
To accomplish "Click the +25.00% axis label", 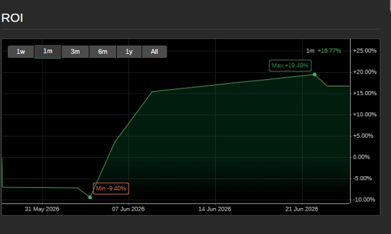I will [364, 51].
